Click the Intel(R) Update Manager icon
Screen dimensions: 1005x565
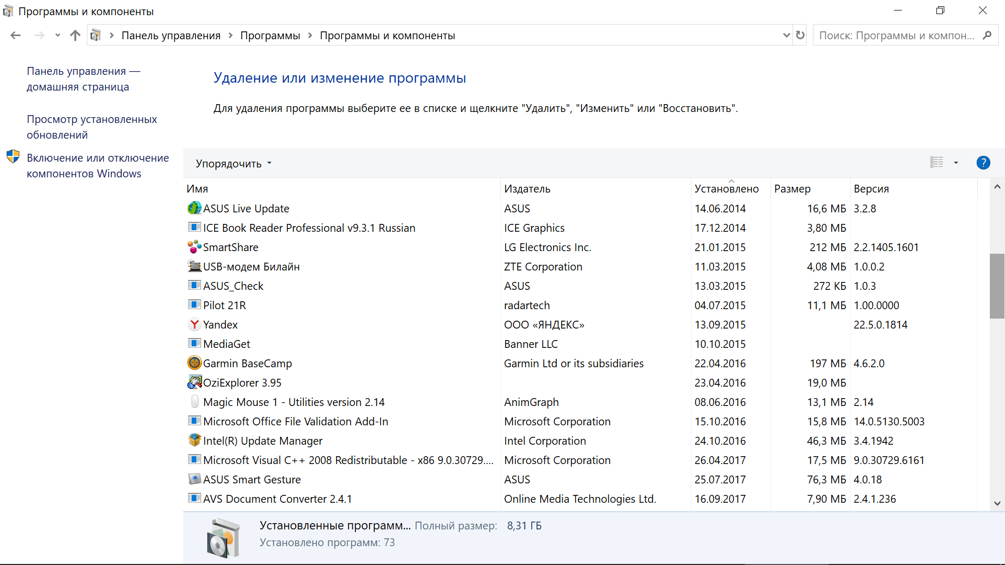(194, 440)
